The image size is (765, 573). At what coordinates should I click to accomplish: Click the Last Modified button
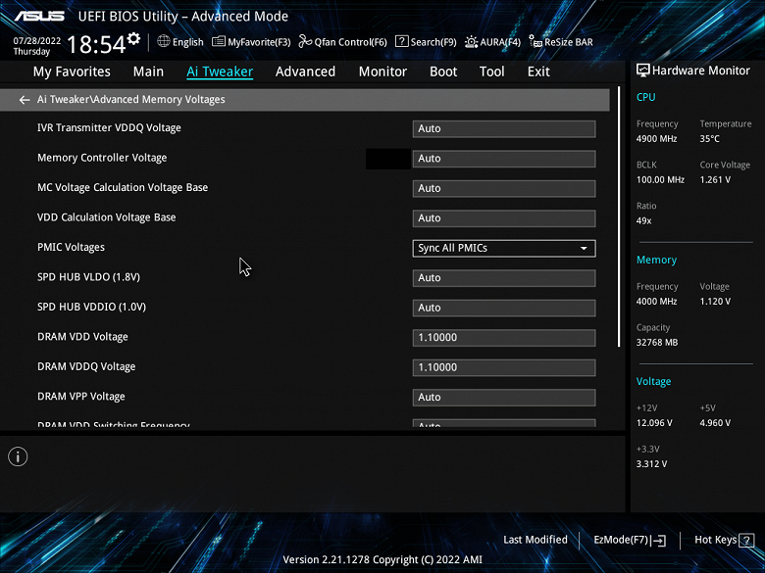(535, 540)
